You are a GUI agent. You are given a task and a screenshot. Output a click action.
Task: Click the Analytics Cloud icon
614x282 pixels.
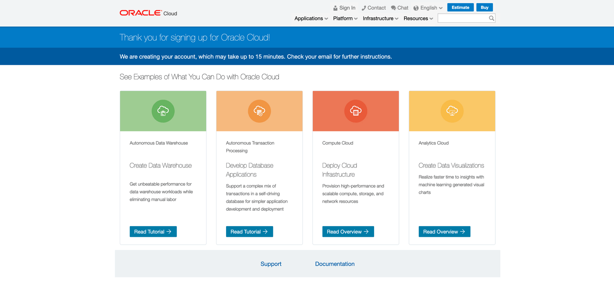[452, 111]
